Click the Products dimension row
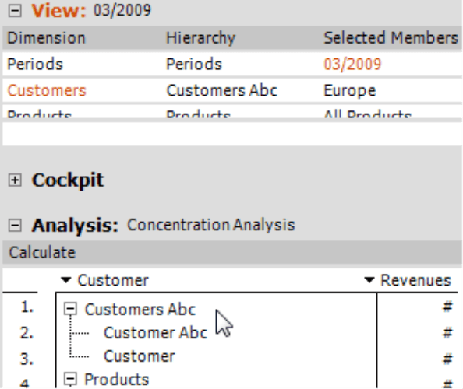The image size is (463, 389). pos(232,113)
